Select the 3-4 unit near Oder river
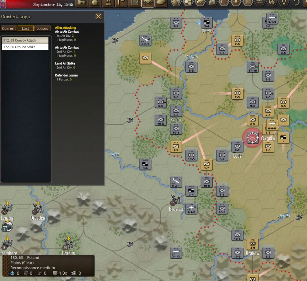 pyautogui.click(x=145, y=164)
